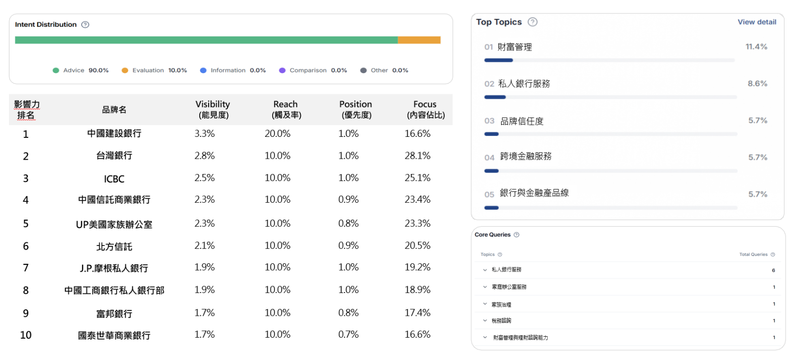The height and width of the screenshot is (356, 792).
Task: Toggle the Information legend blue dot
Action: [203, 70]
